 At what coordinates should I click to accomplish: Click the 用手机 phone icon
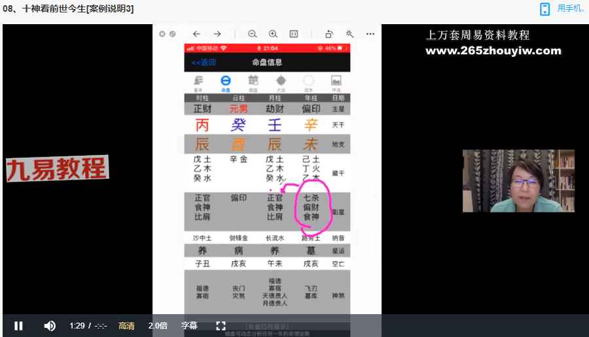pyautogui.click(x=544, y=8)
